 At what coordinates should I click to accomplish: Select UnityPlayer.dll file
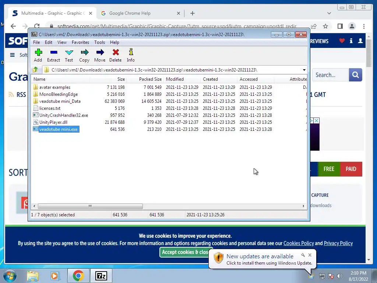(53, 122)
